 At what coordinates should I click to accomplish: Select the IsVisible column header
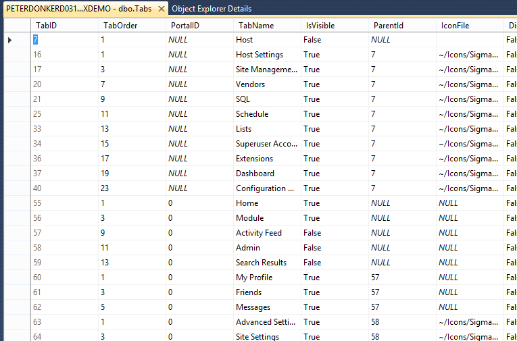(335, 26)
